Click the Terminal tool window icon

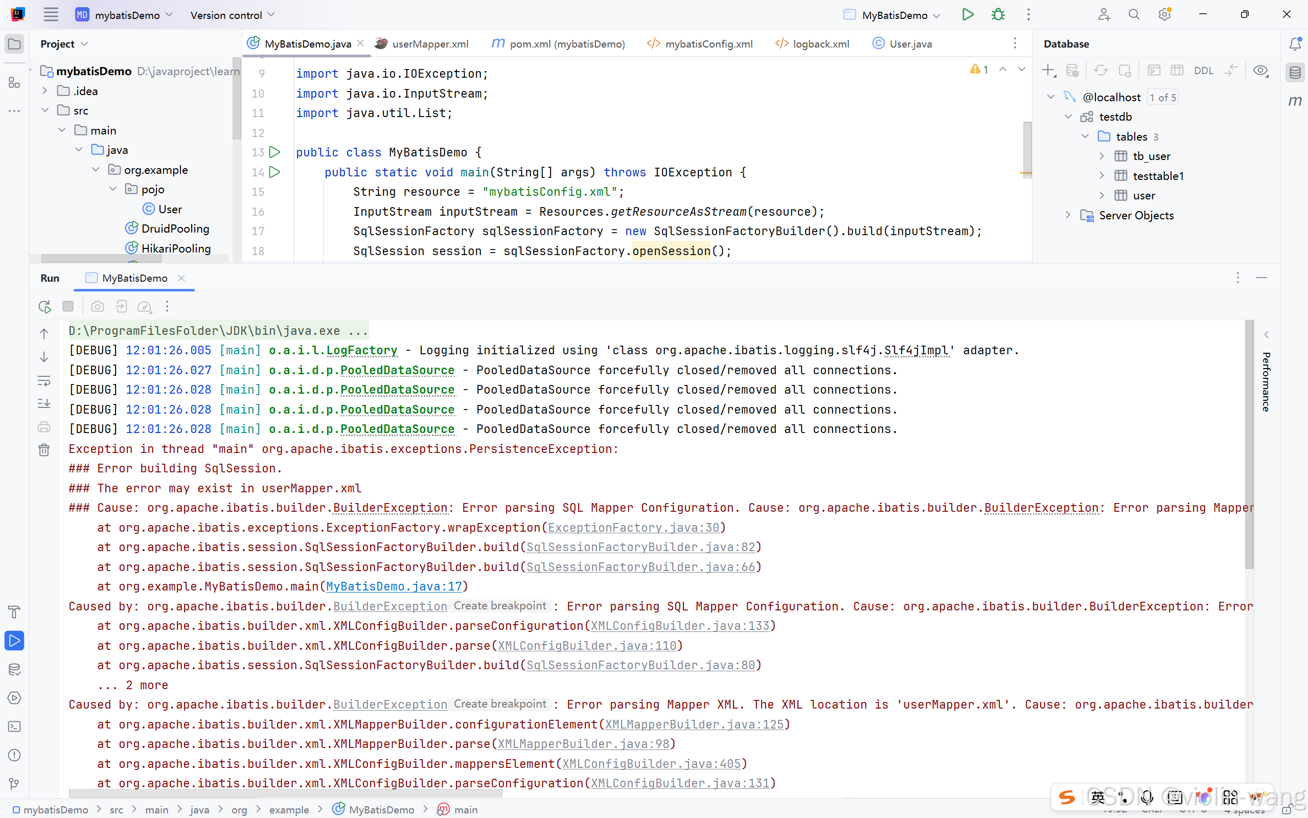15,726
